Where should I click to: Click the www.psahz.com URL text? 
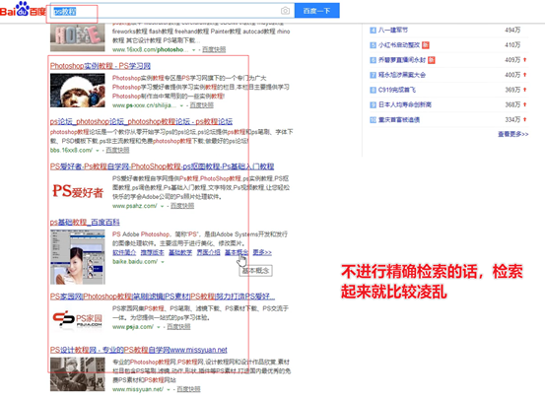point(134,206)
